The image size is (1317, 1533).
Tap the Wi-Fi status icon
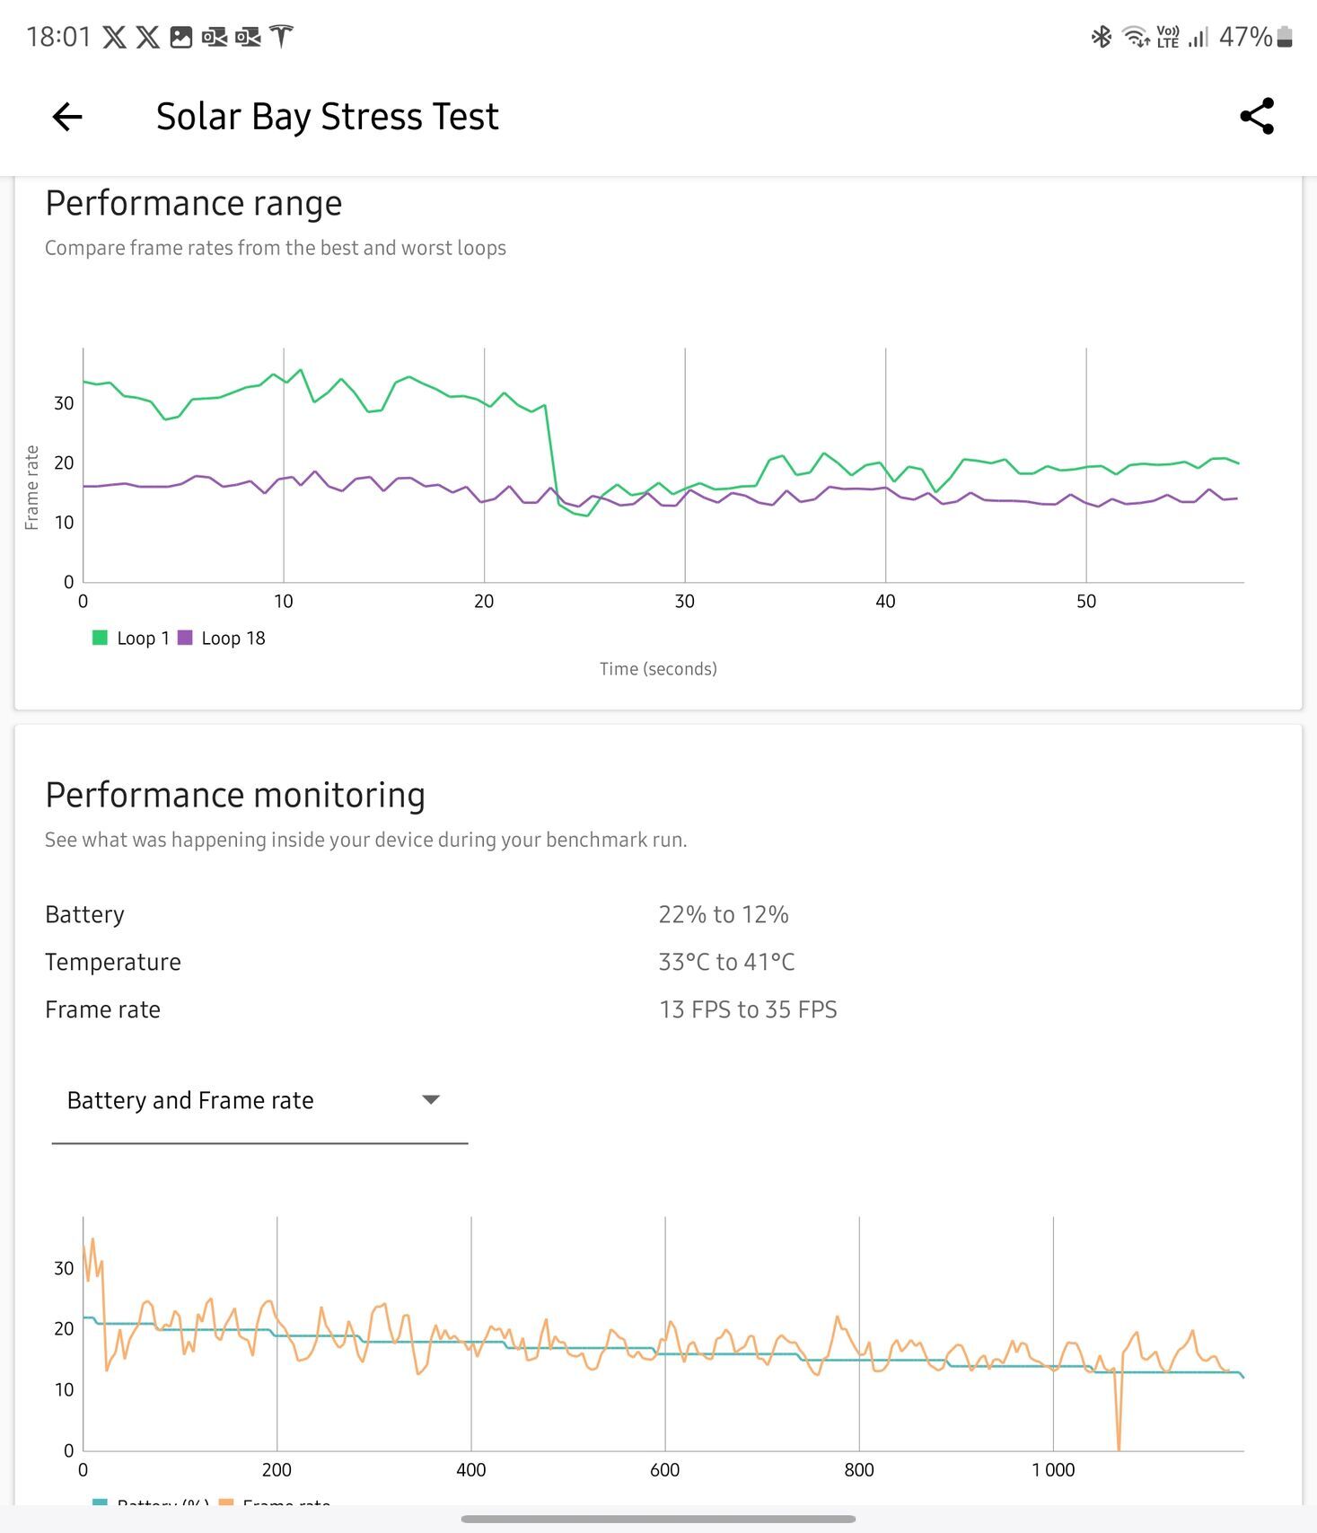[x=1136, y=37]
